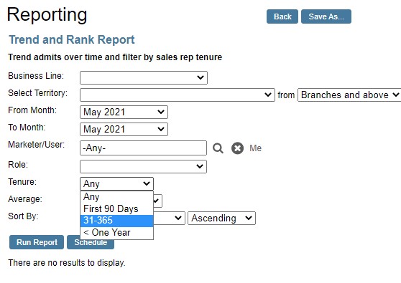
Task: Open the To Month dropdown showing May 2021
Action: [x=124, y=129]
